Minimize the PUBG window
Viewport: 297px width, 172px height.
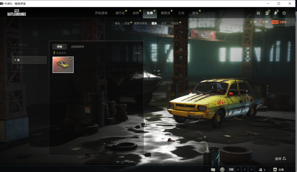[x=268, y=3]
